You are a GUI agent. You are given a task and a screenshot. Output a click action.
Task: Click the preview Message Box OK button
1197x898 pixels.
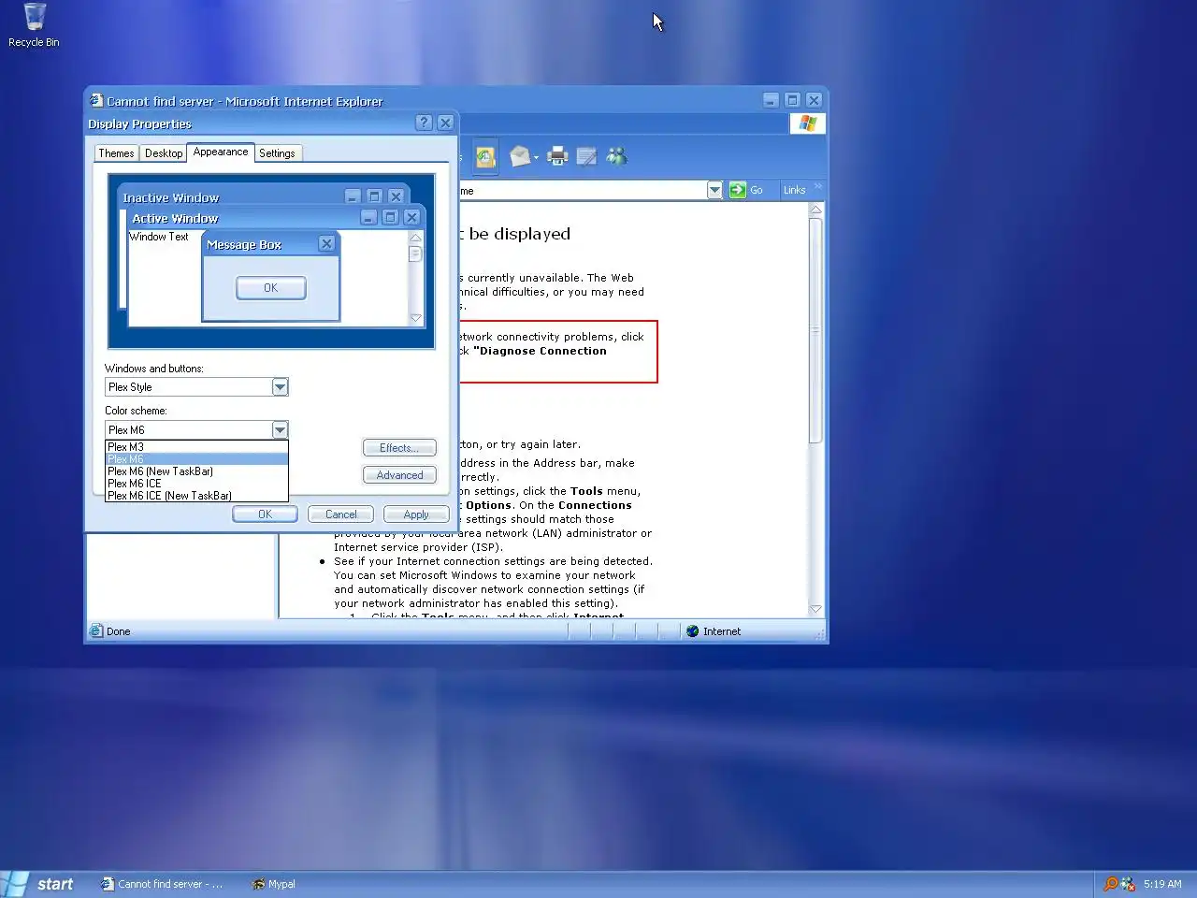pyautogui.click(x=271, y=288)
